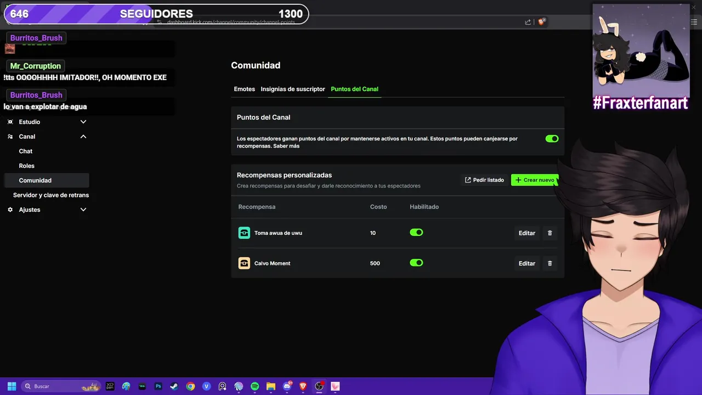
Task: Collapse the Canal section chevron
Action: [83, 137]
